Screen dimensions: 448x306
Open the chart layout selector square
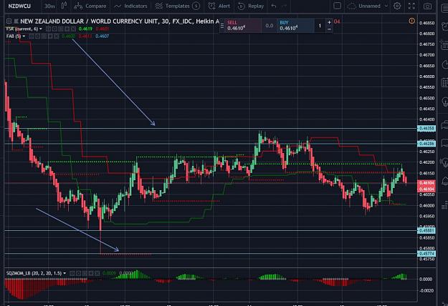click(337, 6)
